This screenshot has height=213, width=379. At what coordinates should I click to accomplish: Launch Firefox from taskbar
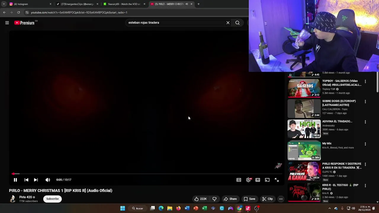(x=178, y=208)
